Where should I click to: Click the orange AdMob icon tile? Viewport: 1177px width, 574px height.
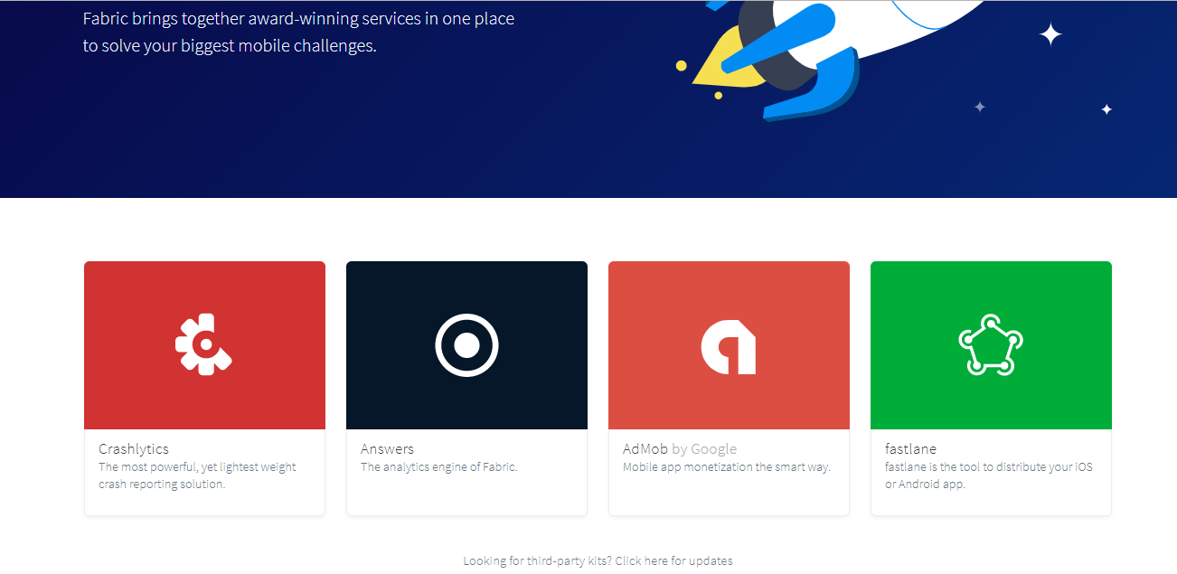(729, 344)
